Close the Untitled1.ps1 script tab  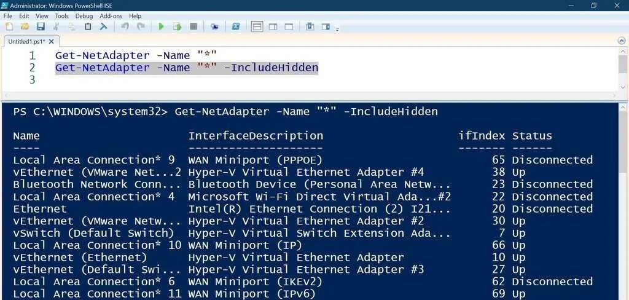pos(52,41)
